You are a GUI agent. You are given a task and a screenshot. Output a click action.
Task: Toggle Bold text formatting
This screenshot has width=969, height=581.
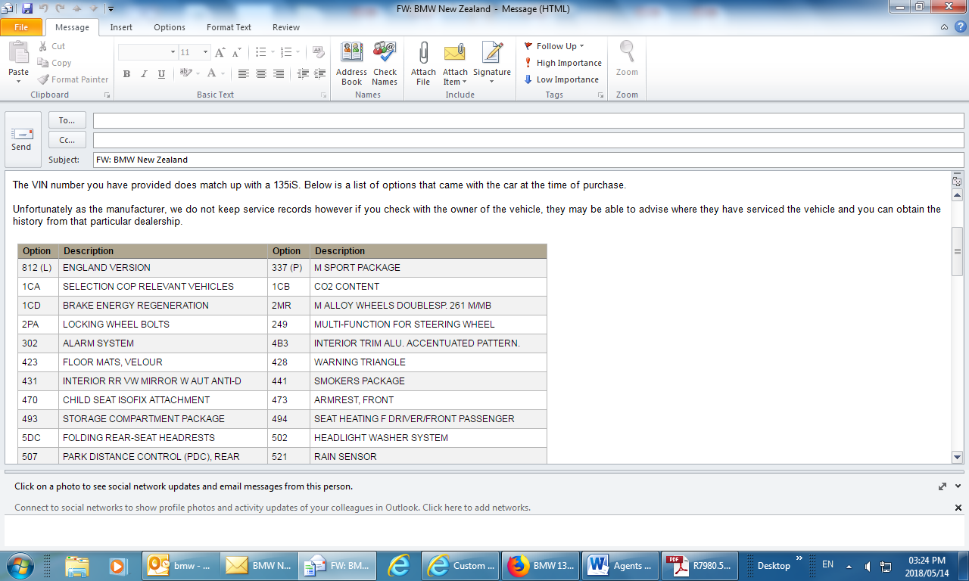[x=126, y=74]
